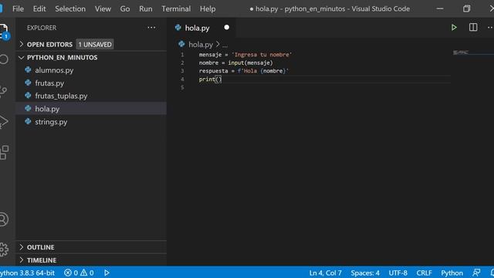Split the editor to the right

click(473, 28)
